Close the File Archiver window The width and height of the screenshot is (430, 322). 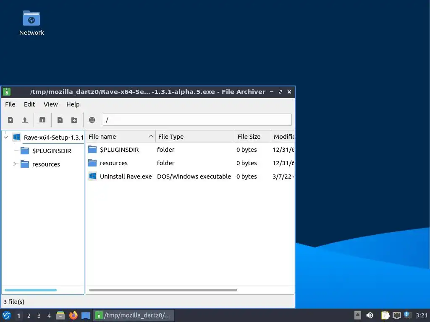tap(289, 92)
